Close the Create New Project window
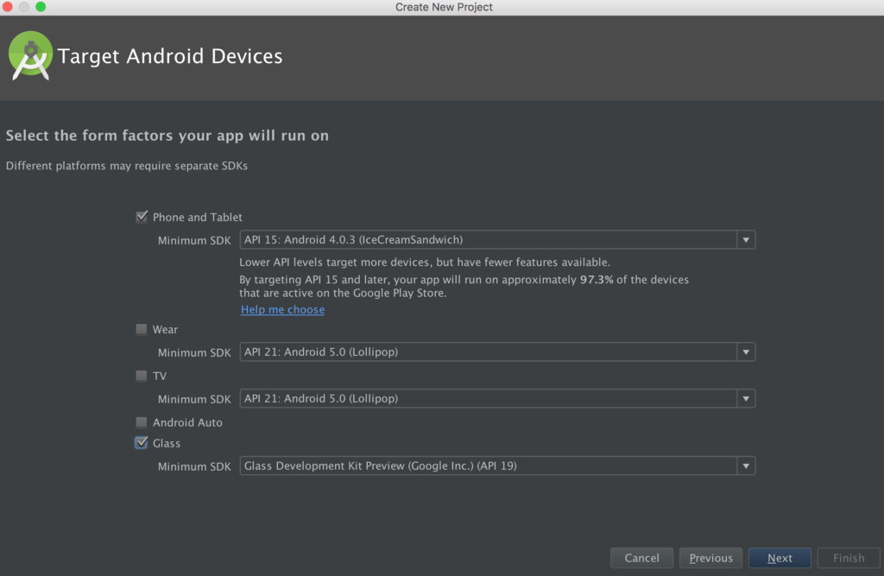884x576 pixels. pyautogui.click(x=7, y=7)
